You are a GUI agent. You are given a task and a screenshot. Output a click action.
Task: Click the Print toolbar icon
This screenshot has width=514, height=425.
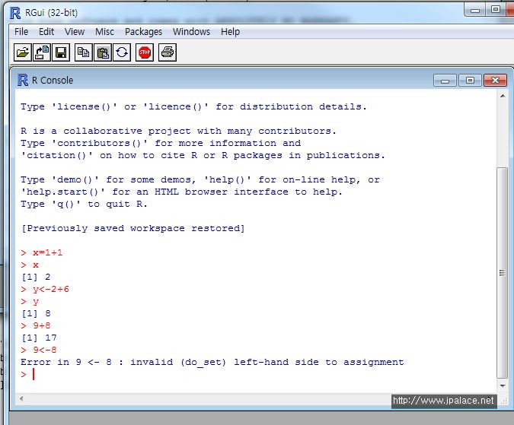tap(168, 52)
